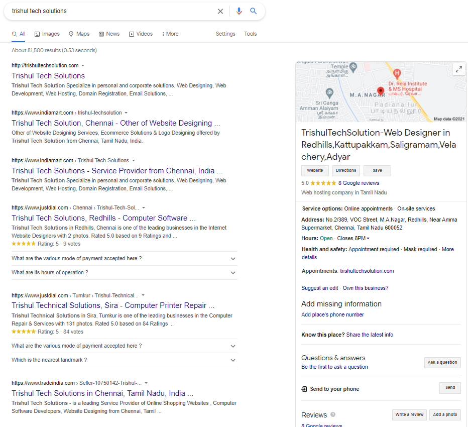468x427 pixels.
Task: Click the Temple marker icon on the map
Action: (353, 67)
